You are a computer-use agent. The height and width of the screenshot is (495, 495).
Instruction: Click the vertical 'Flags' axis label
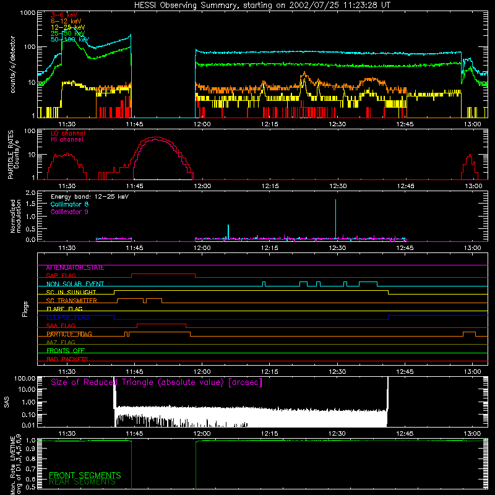25,309
